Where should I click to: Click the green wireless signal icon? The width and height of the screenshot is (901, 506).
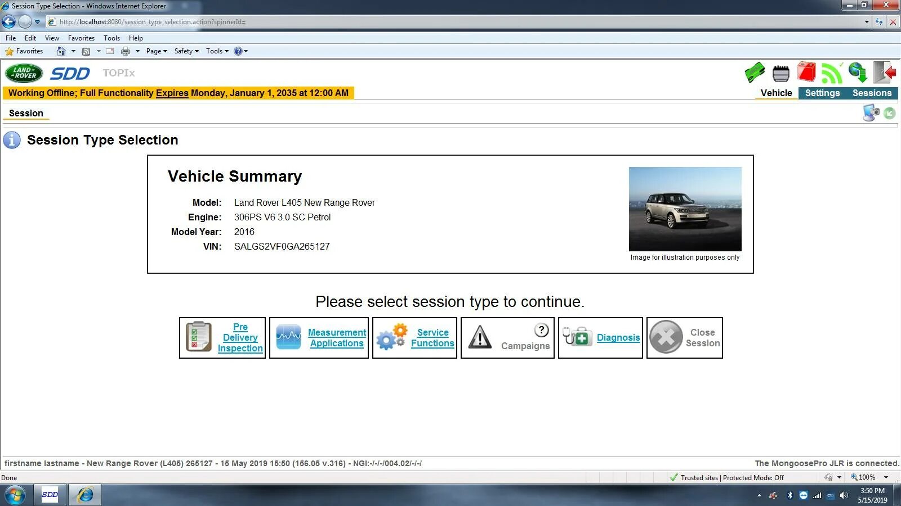pos(832,73)
